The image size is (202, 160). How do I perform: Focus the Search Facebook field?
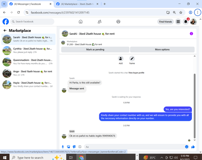32,21
